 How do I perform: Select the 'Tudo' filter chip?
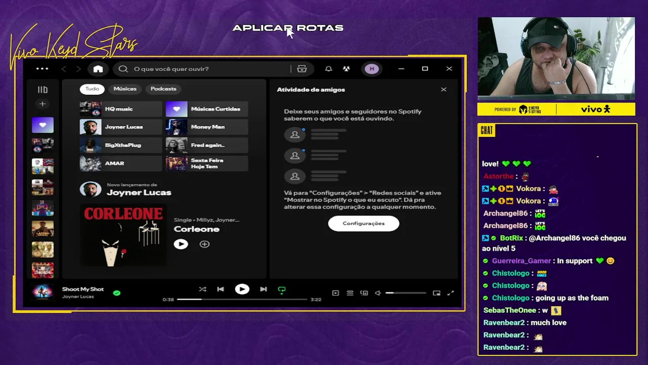92,89
